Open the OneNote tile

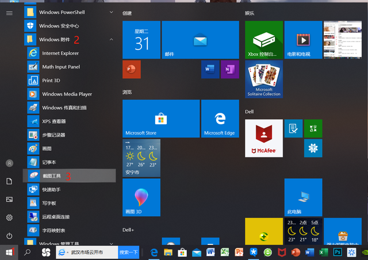pos(231,70)
